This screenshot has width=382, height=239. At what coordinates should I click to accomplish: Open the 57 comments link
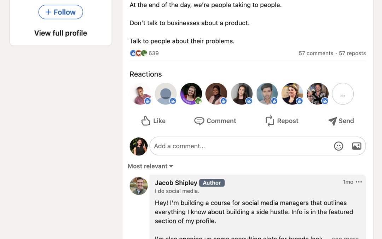coord(316,53)
